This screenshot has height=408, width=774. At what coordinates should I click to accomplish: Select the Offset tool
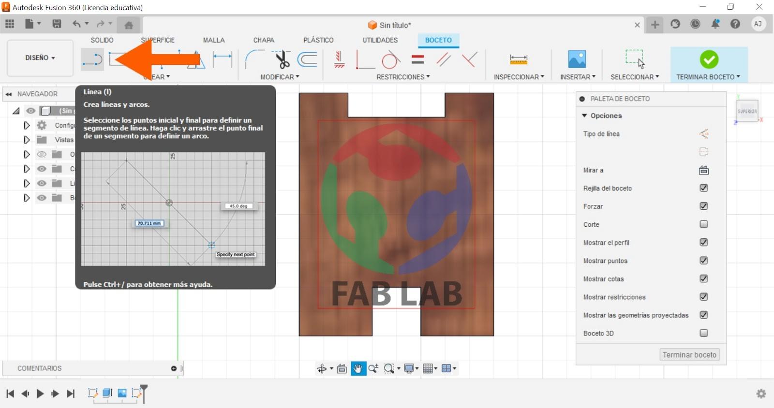(307, 59)
